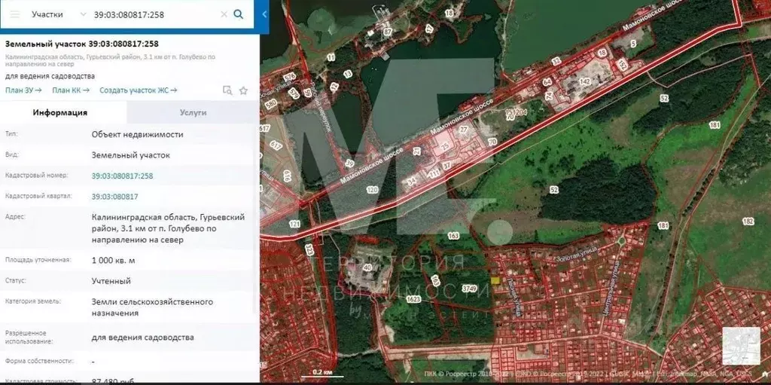Click map parcel label 182

(x=748, y=222)
